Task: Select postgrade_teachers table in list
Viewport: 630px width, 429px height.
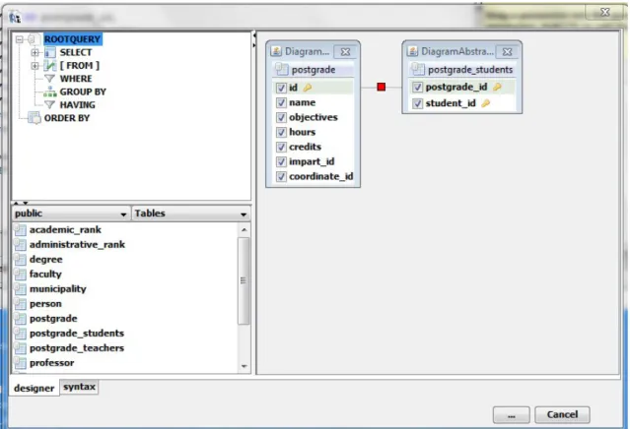Action: click(77, 348)
